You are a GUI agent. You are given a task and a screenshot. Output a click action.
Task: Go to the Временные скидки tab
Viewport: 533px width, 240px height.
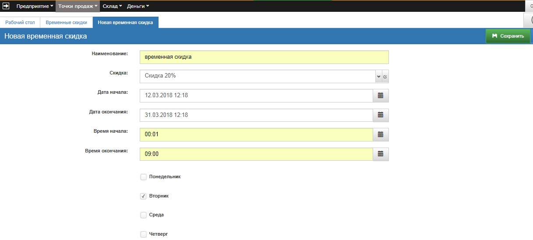point(66,22)
